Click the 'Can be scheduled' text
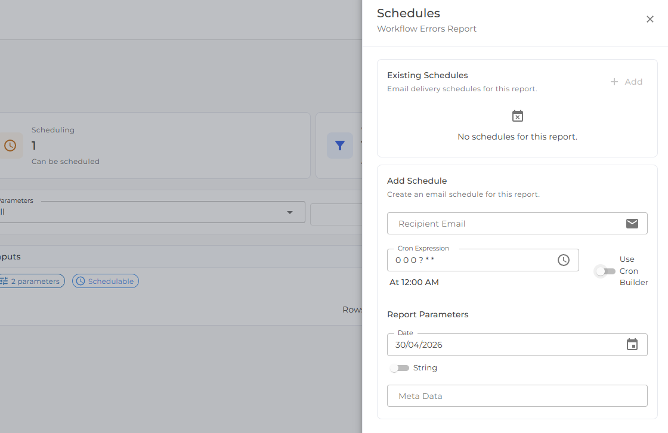This screenshot has height=433, width=668. point(66,162)
